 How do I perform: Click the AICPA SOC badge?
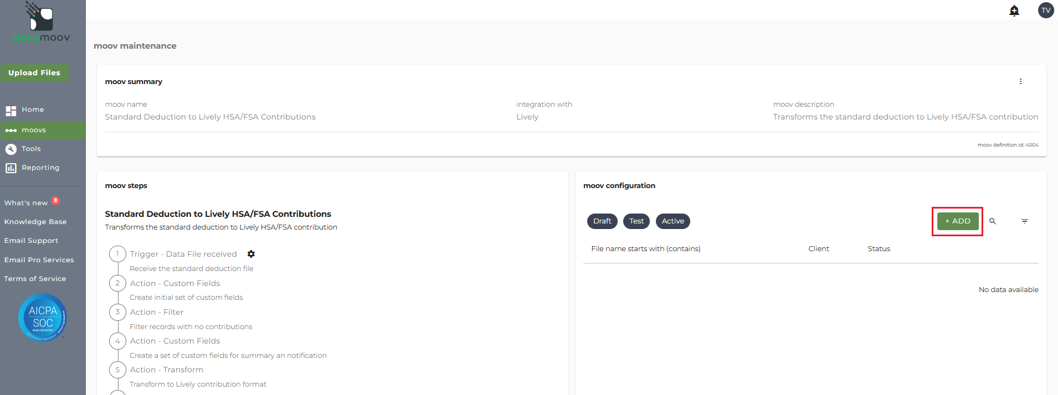point(43,318)
